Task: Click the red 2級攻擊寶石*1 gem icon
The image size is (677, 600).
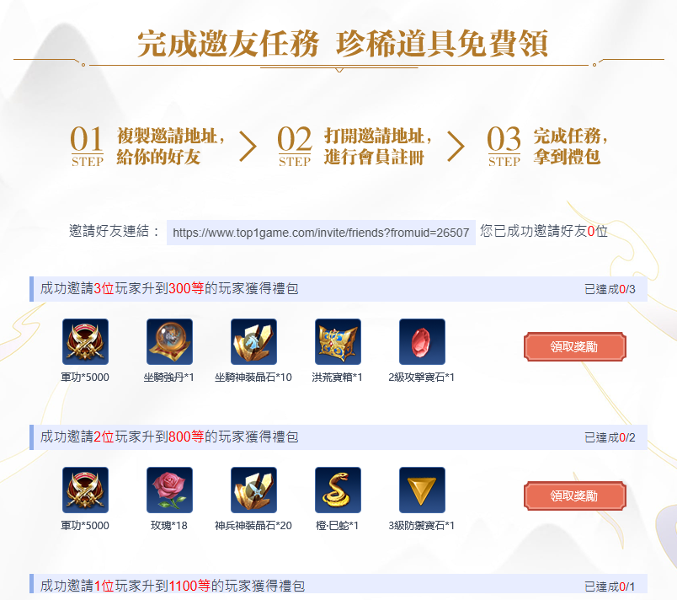Action: click(x=422, y=341)
